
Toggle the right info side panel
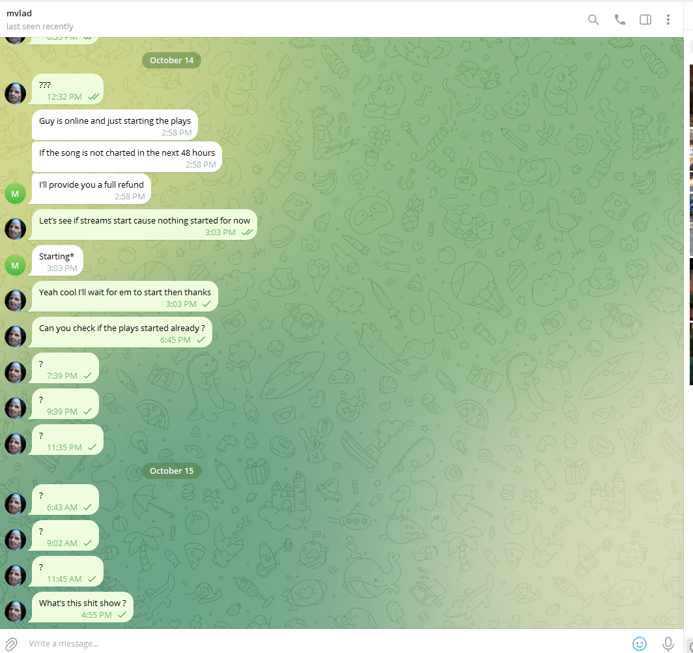pyautogui.click(x=645, y=20)
